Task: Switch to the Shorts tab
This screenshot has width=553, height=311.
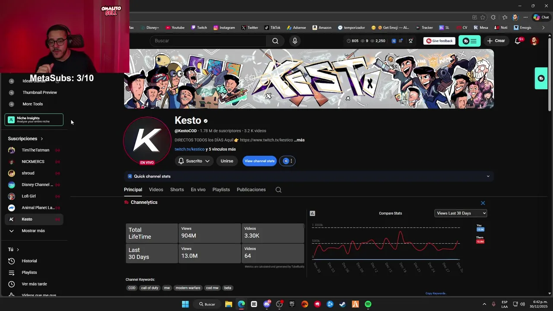Action: click(x=177, y=190)
